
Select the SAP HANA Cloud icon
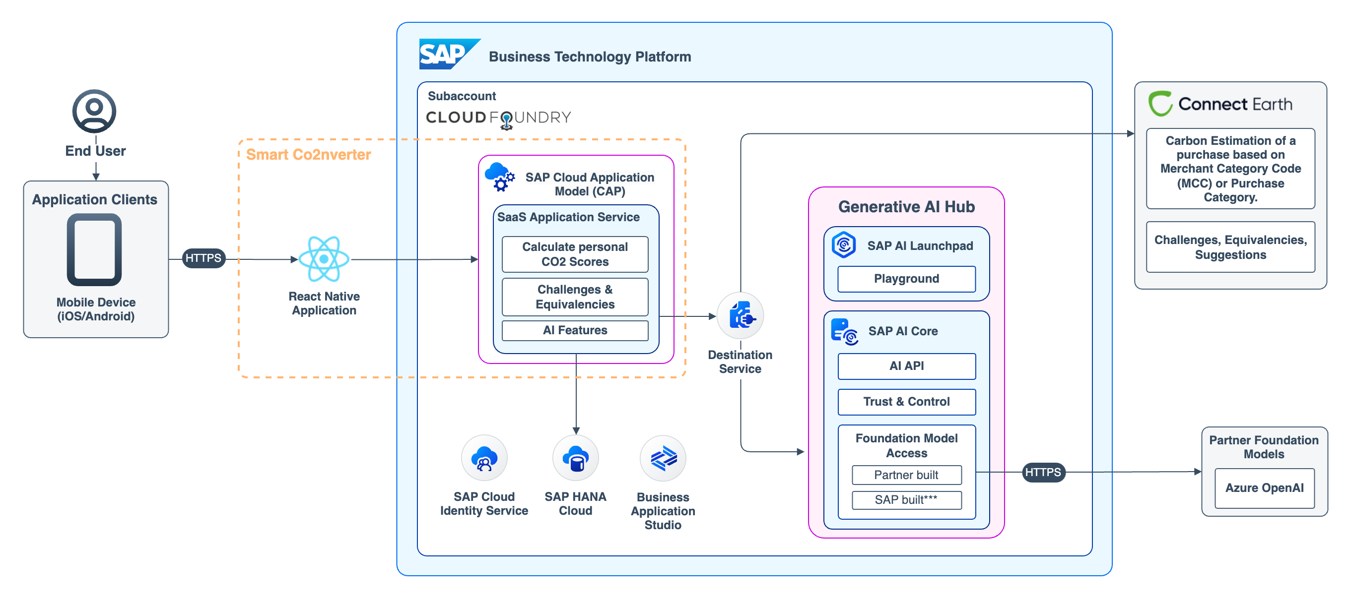coord(575,458)
